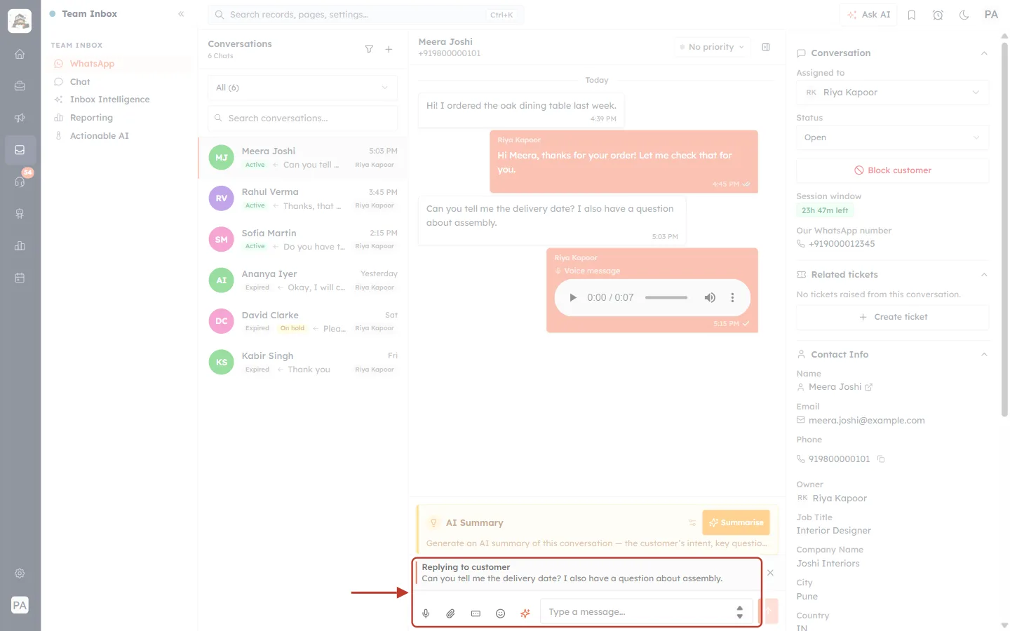Screen dimensions: 1010x631
Task: Click the Create ticket button
Action: (892, 317)
